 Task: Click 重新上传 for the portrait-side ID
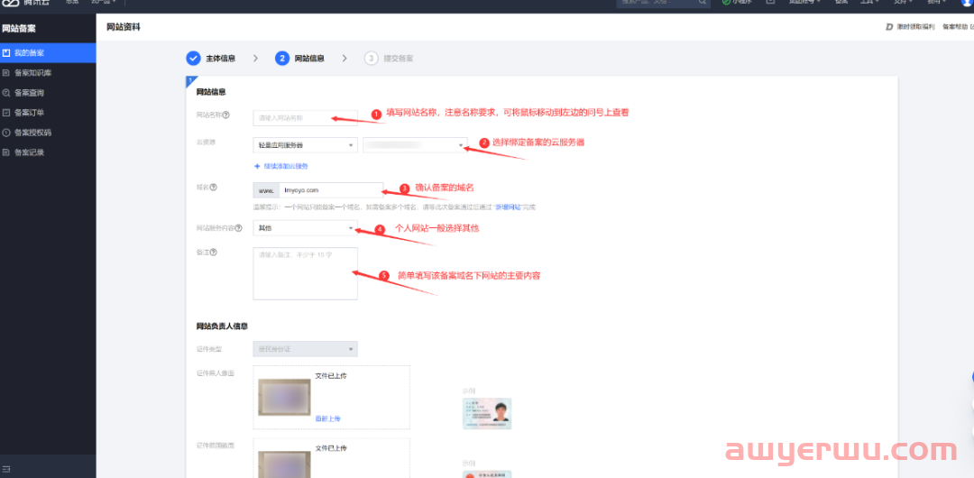click(327, 419)
